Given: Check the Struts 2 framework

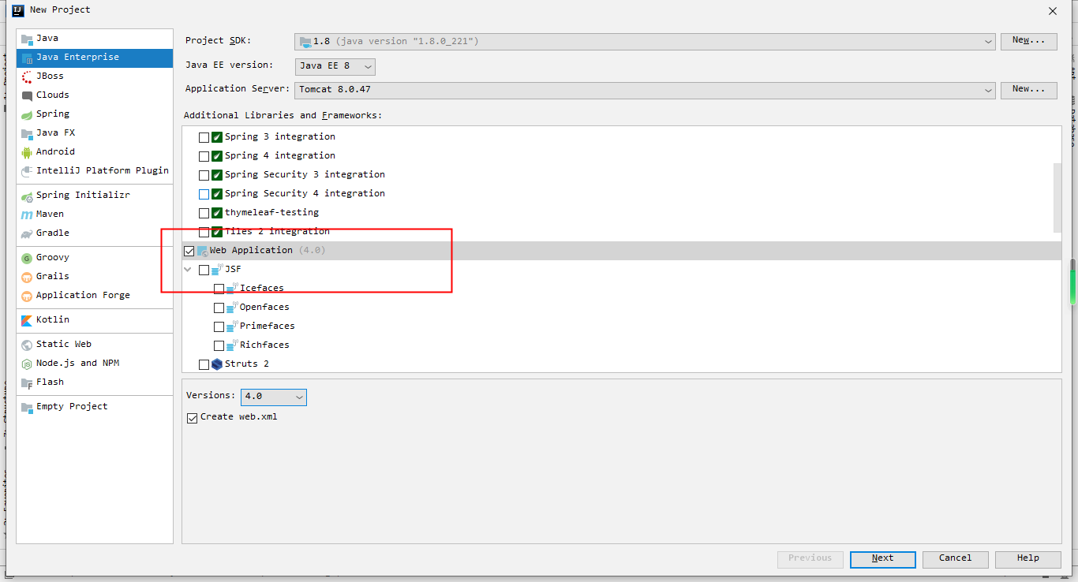Looking at the screenshot, I should point(204,364).
